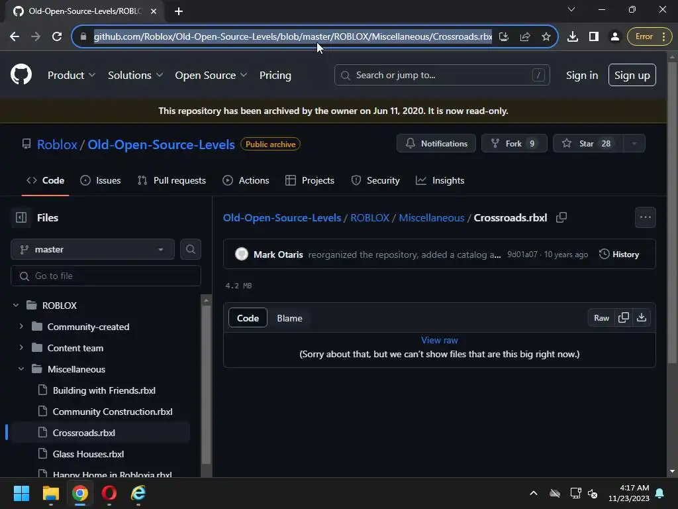Click install app icon in address bar

tap(504, 36)
